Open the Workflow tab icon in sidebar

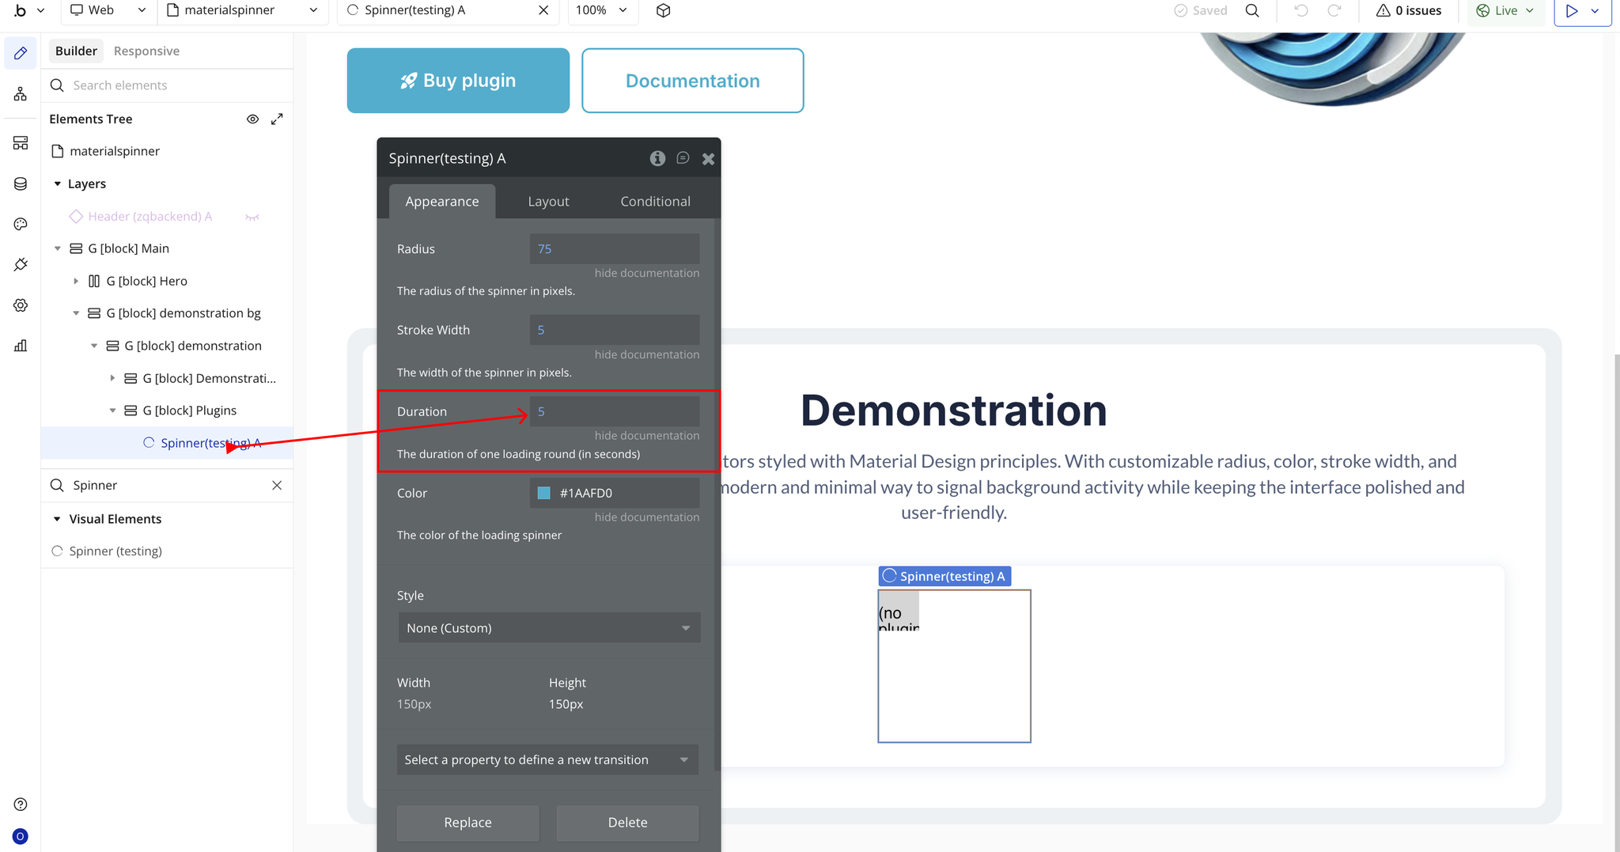[x=21, y=94]
